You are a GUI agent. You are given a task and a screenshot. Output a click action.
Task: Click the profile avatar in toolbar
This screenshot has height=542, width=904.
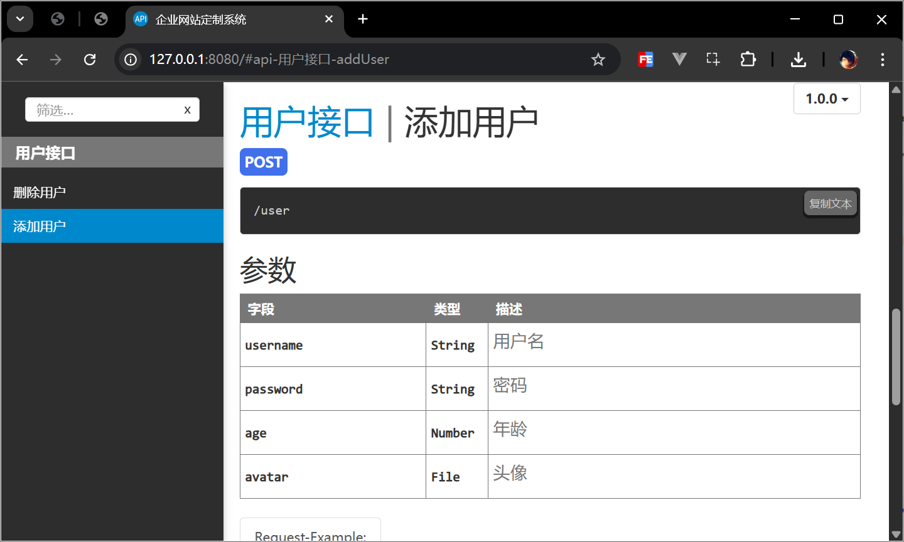click(848, 60)
